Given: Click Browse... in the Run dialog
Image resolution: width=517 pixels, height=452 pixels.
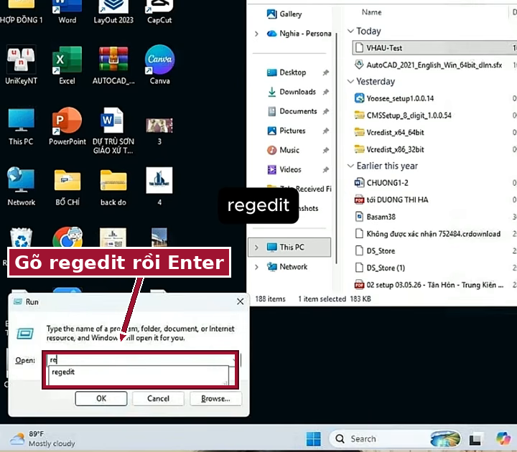Looking at the screenshot, I should click(x=215, y=399).
